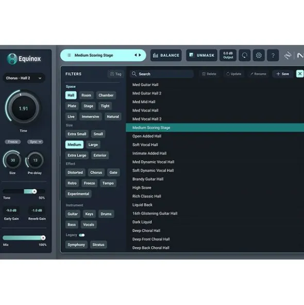Viewport: 304px width, 305px height.
Task: Click the Early Gain value field
Action: [11, 211]
